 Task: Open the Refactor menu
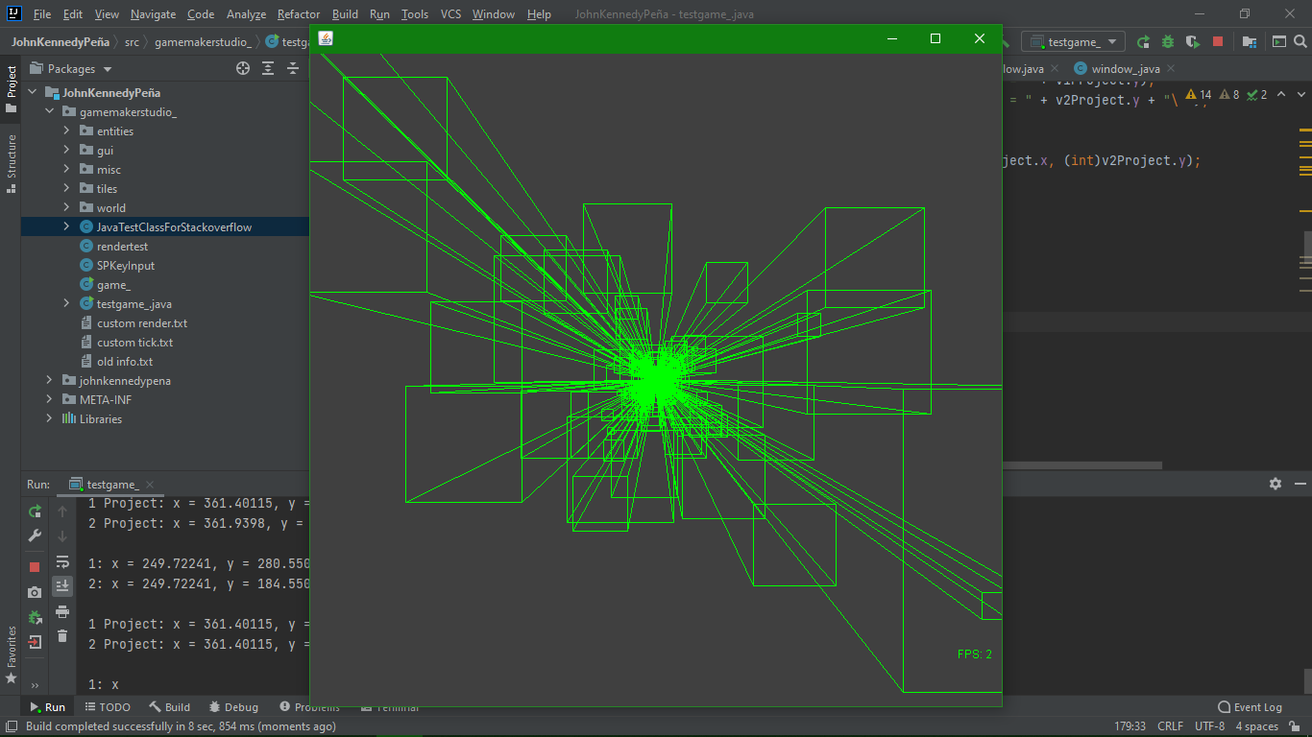[299, 14]
